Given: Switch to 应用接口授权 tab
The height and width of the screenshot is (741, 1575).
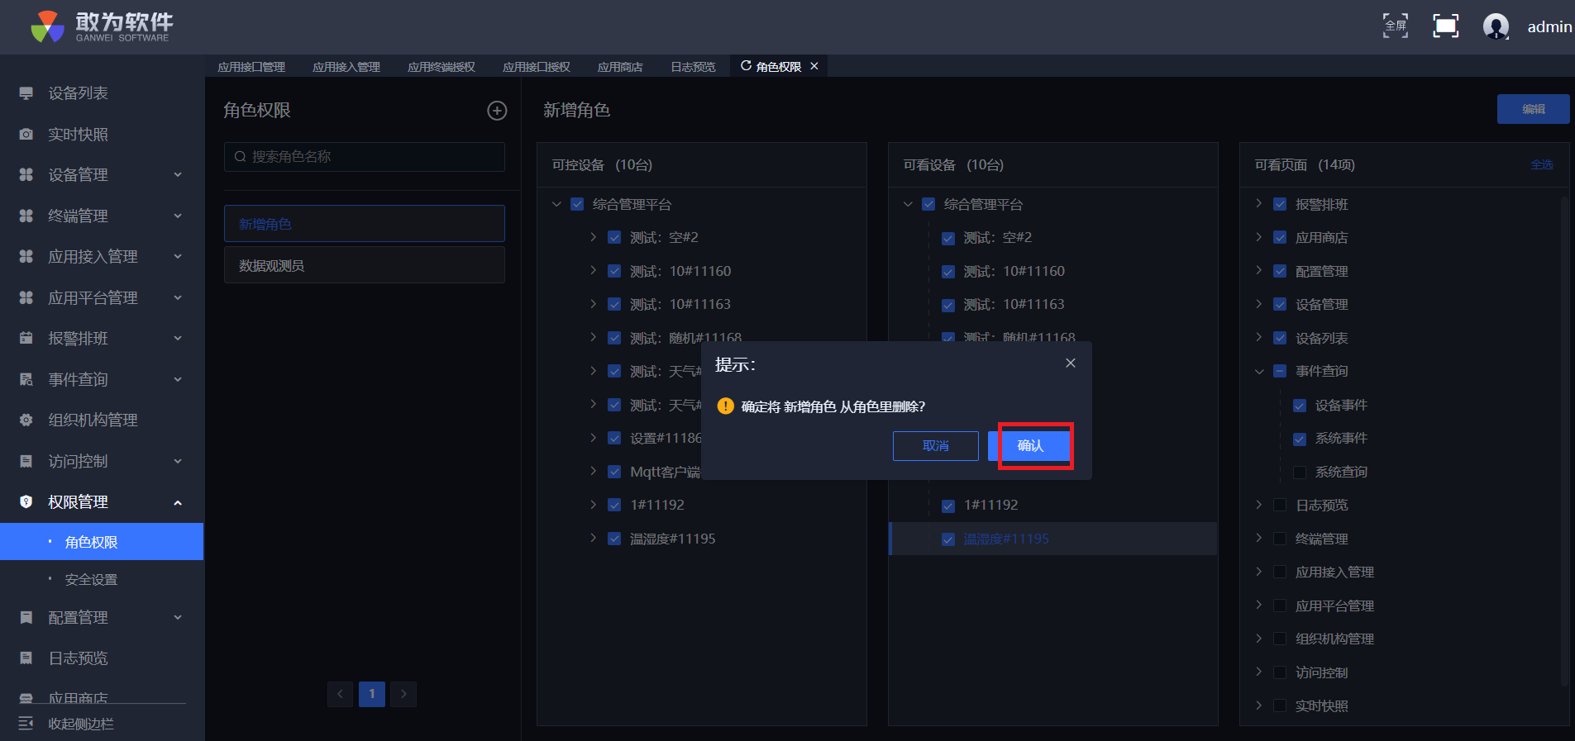Looking at the screenshot, I should pyautogui.click(x=537, y=67).
